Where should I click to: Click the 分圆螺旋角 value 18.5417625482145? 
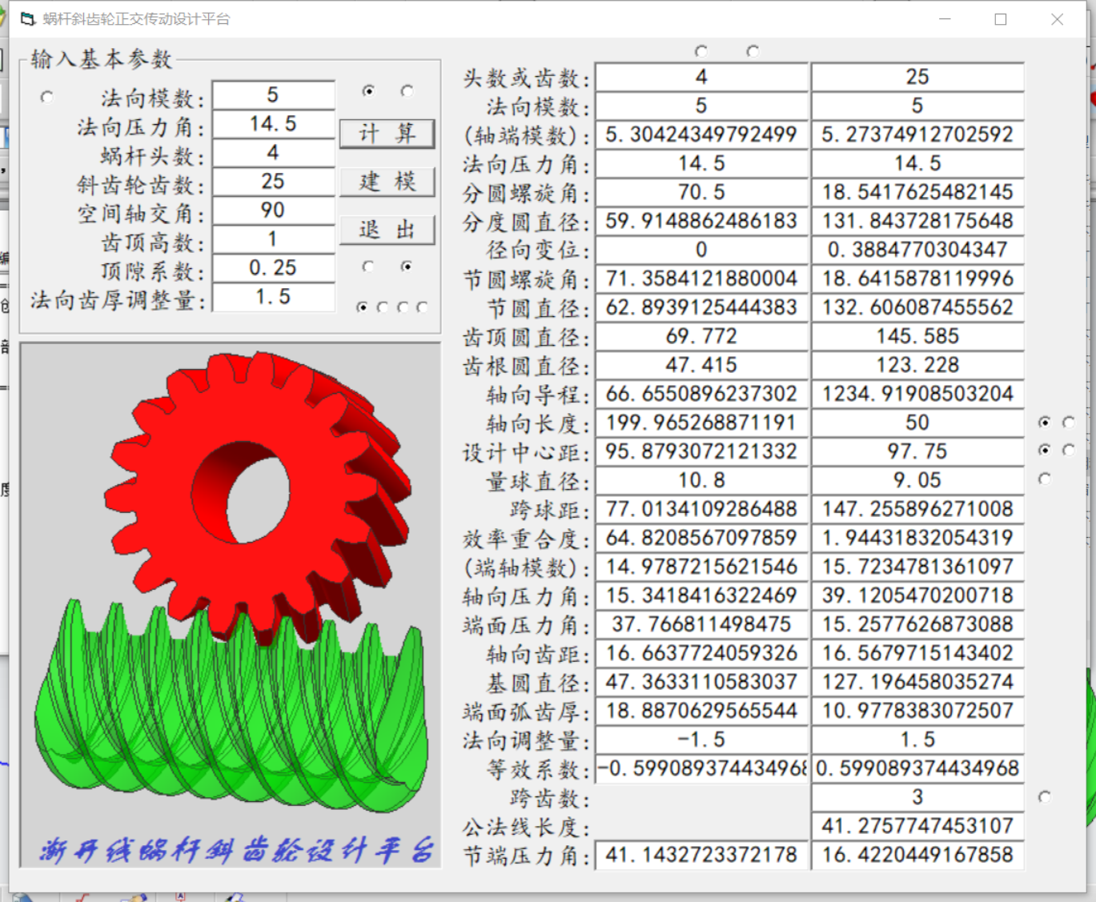(917, 192)
